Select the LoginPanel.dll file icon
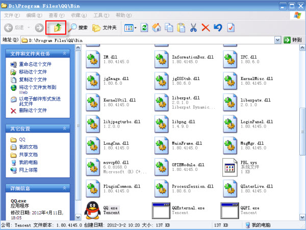Screen dimensions: 306x230 230,124
